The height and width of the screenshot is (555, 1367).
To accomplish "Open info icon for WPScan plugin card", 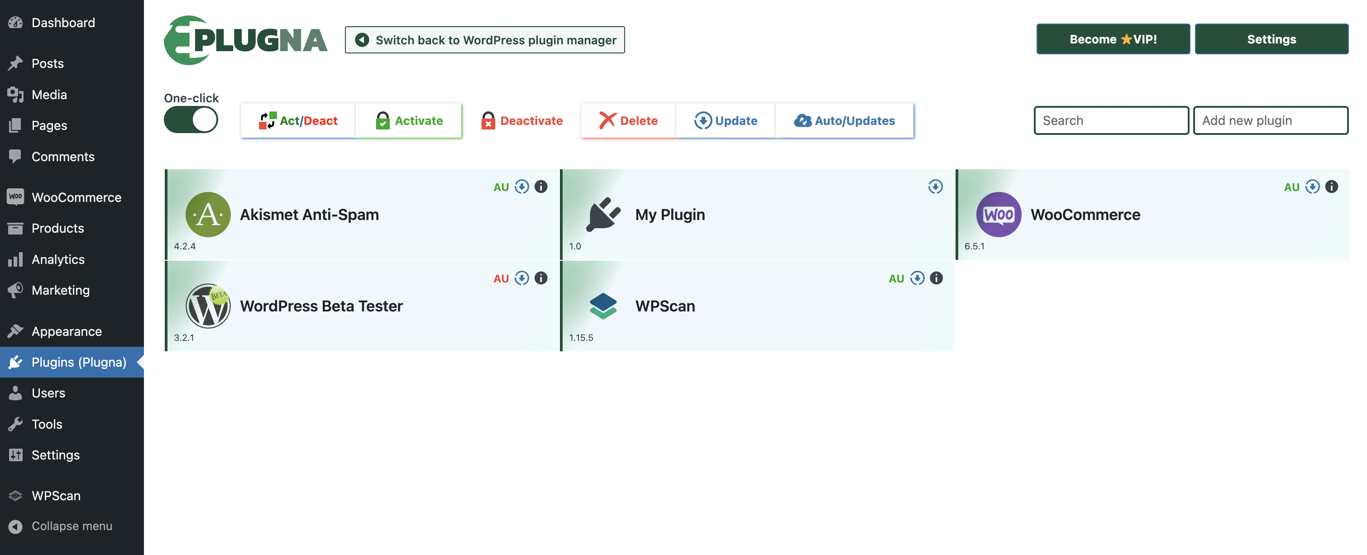I will pyautogui.click(x=937, y=278).
